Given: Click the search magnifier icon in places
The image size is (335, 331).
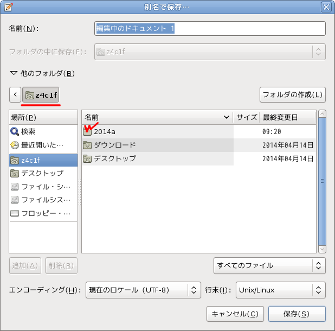Looking at the screenshot, I should point(15,131).
